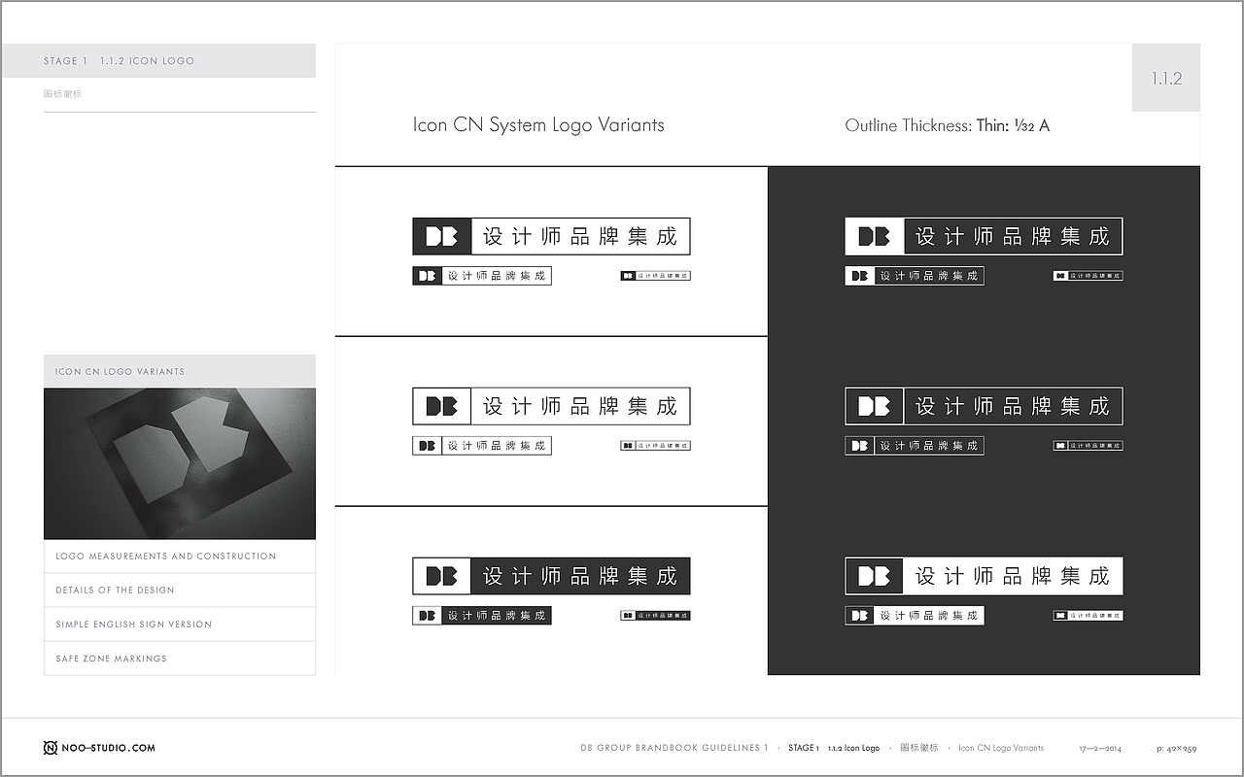Click medium logo with dark-filled Chinese text on white
1244x777 pixels.
[x=482, y=616]
